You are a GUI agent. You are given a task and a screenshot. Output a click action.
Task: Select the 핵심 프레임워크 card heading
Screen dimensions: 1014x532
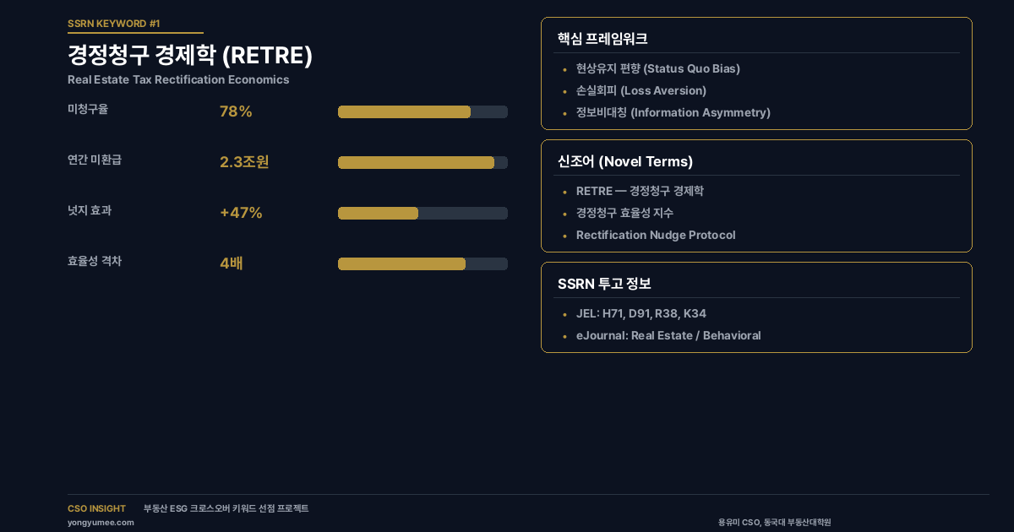click(x=602, y=39)
